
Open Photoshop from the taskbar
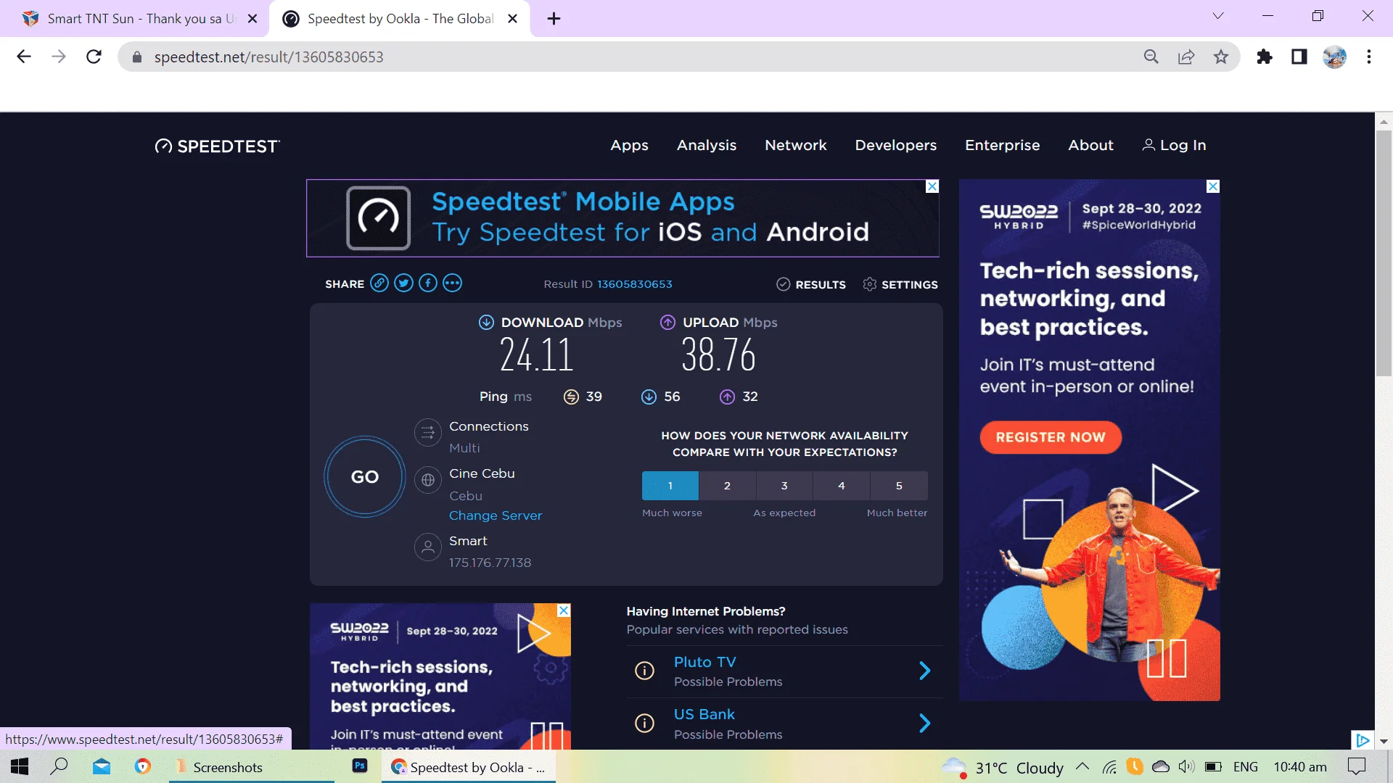click(x=360, y=766)
